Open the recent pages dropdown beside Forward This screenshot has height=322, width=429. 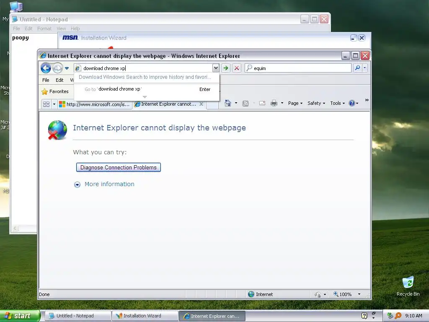click(67, 68)
